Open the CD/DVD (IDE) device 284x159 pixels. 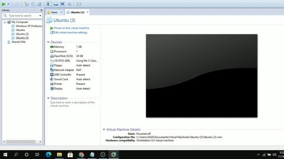click(x=62, y=61)
